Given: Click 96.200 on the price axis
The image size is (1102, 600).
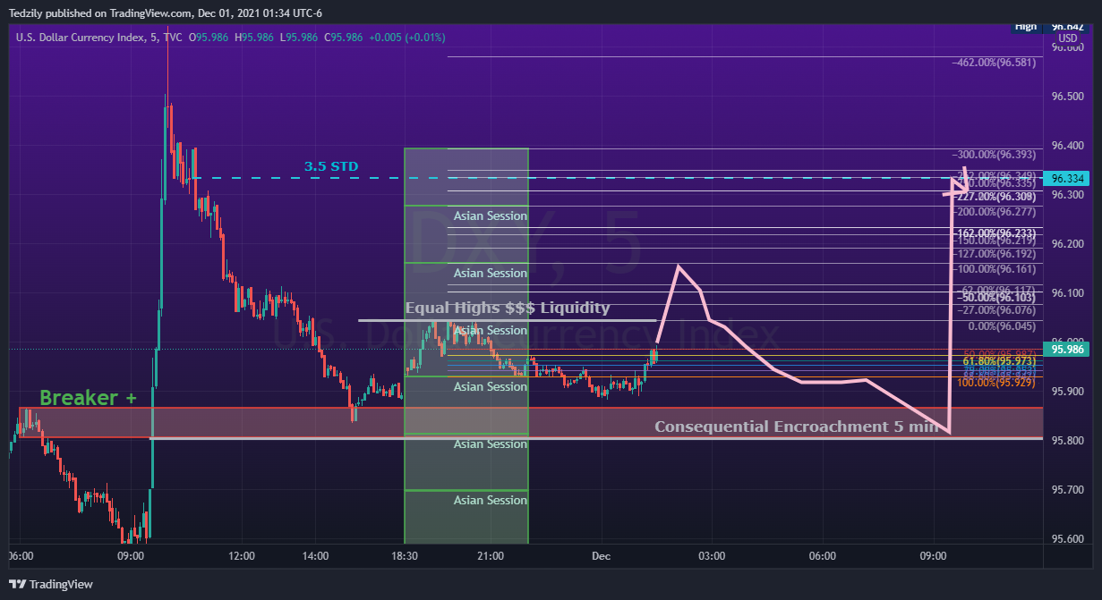Looking at the screenshot, I should pyautogui.click(x=1067, y=244).
